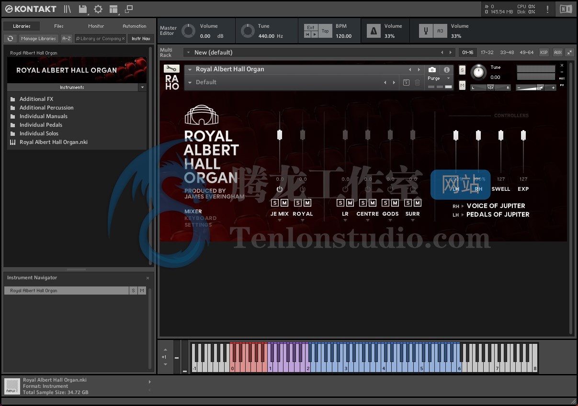
Task: Click the Instr Nav button
Action: [x=141, y=39]
